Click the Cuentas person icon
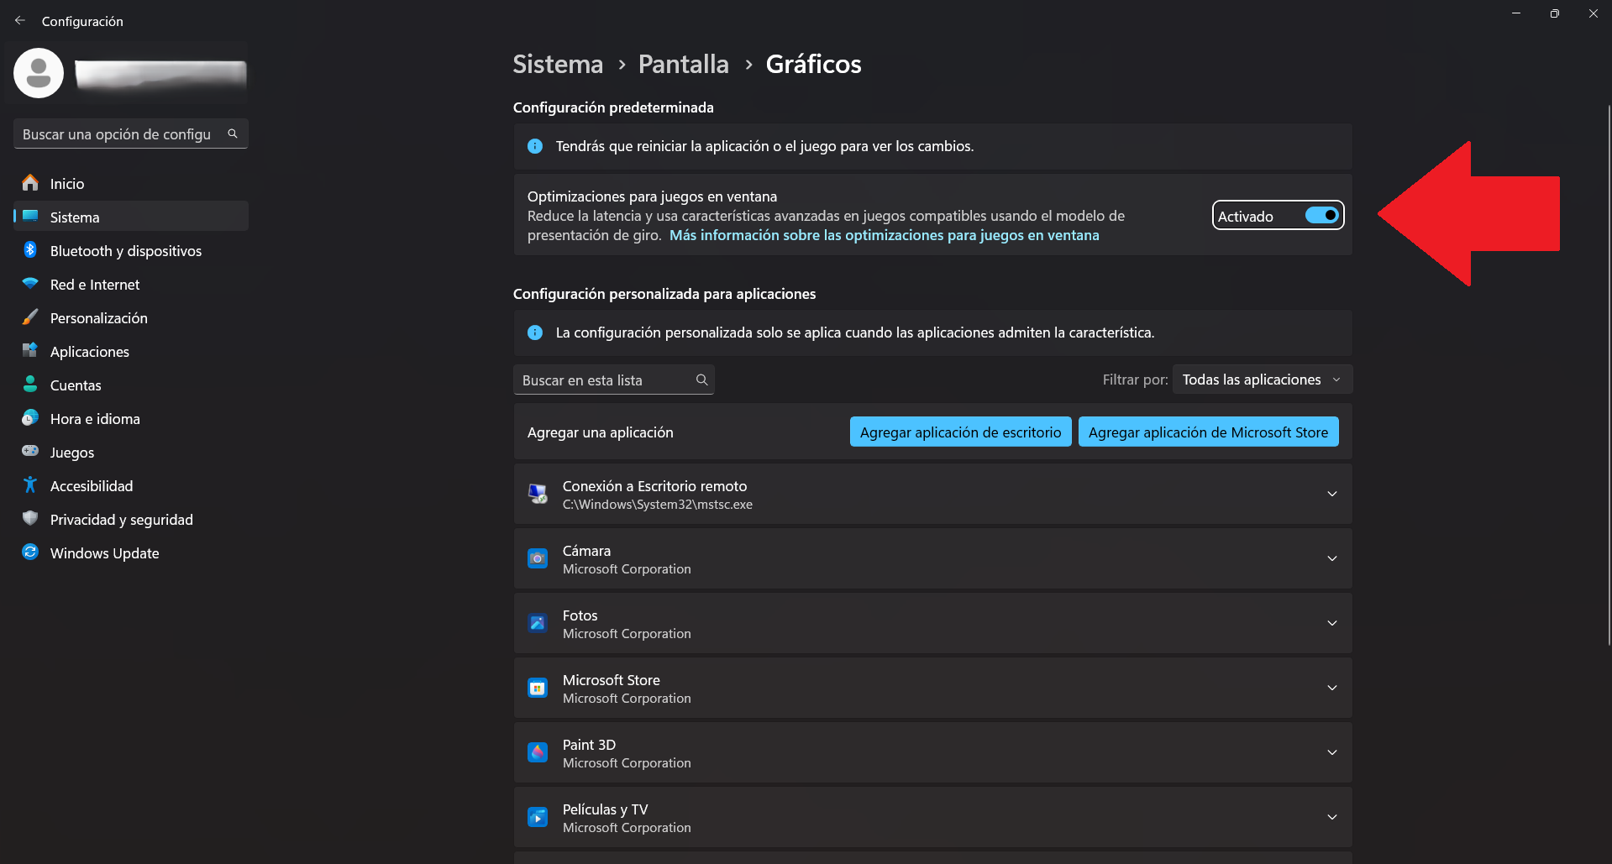This screenshot has height=864, width=1612. coord(30,385)
